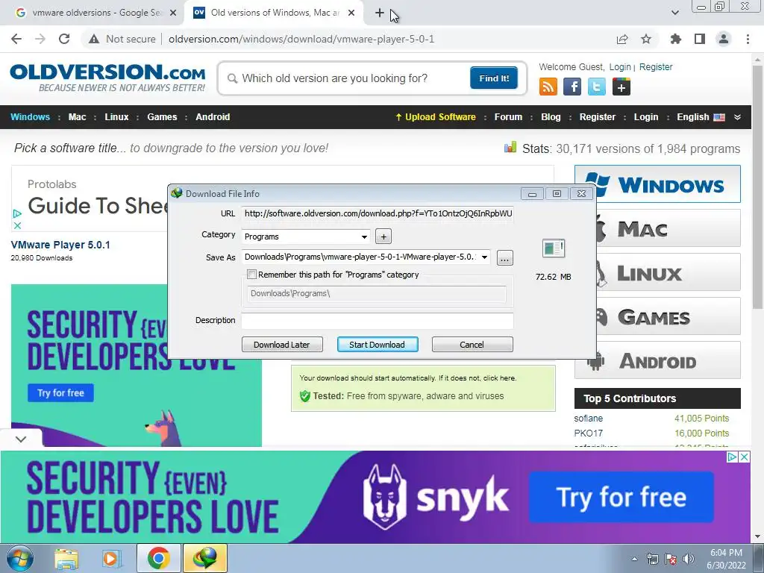
Task: Click Blog in the navigation bar
Action: [551, 117]
